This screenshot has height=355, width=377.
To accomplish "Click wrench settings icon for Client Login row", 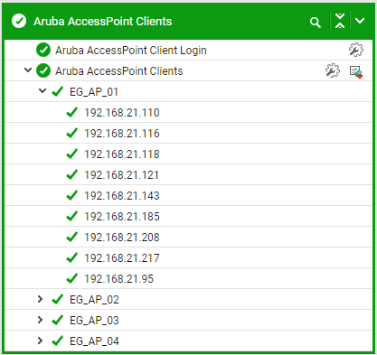I will (x=356, y=50).
